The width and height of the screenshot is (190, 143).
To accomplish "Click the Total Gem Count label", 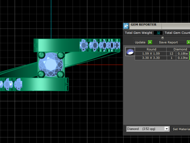I will (x=177, y=33).
